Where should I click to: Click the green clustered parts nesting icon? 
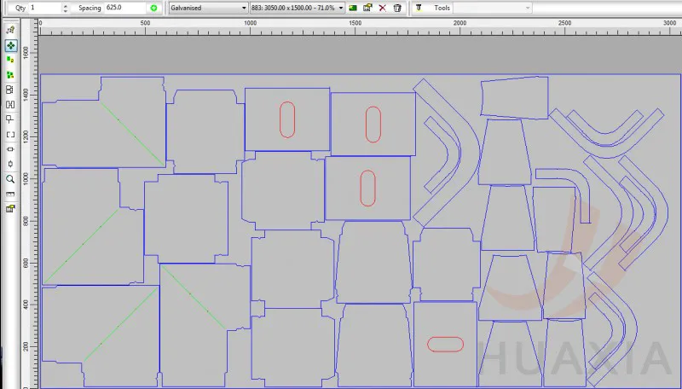pos(10,75)
